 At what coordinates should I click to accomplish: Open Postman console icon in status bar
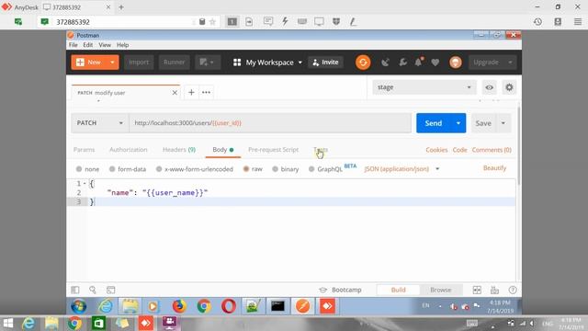pyautogui.click(x=110, y=290)
